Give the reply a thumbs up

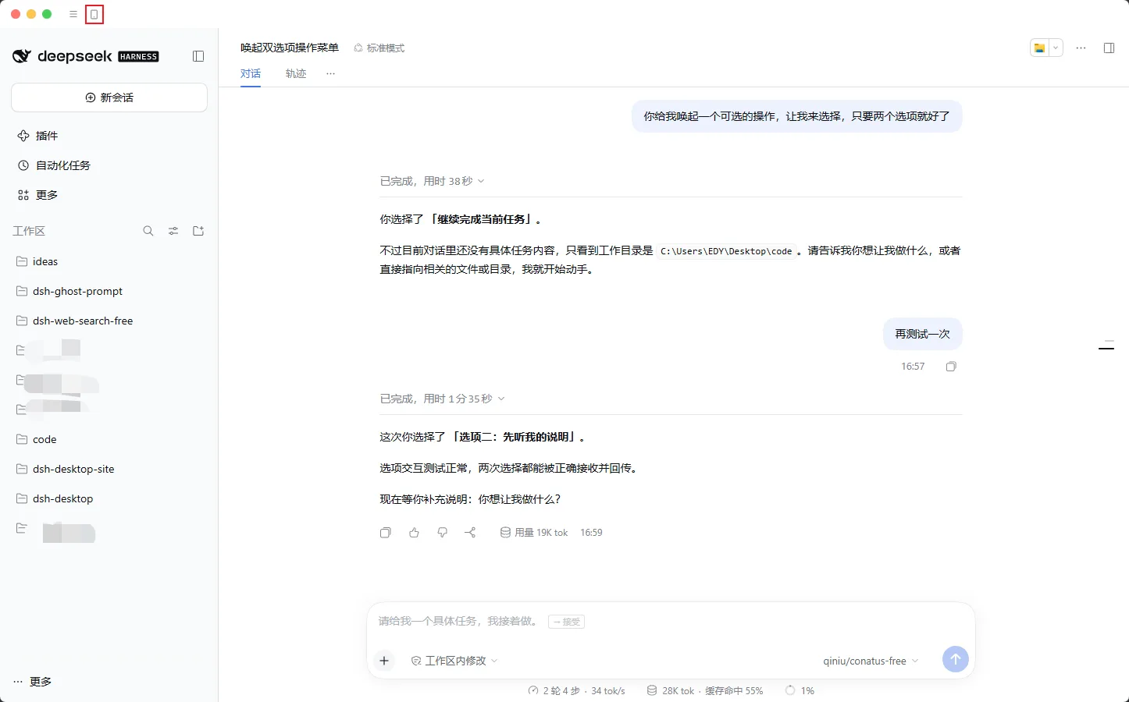pos(414,533)
